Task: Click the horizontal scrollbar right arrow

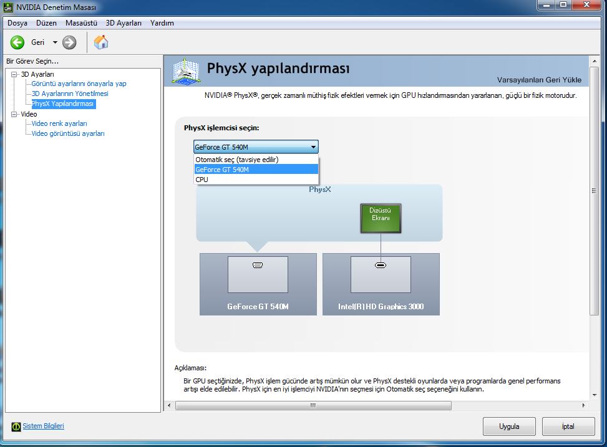Action: coord(583,405)
